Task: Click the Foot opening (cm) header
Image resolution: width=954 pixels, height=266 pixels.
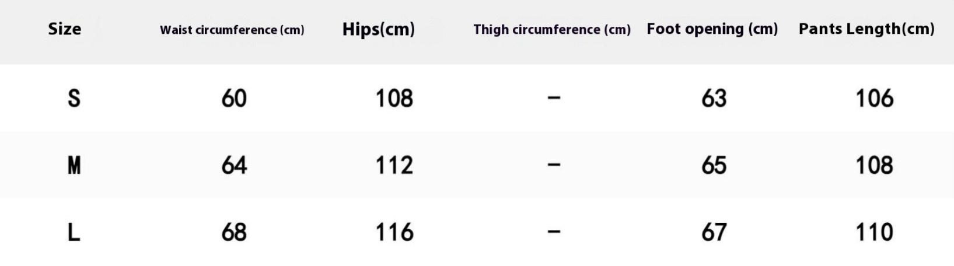Action: click(x=712, y=29)
